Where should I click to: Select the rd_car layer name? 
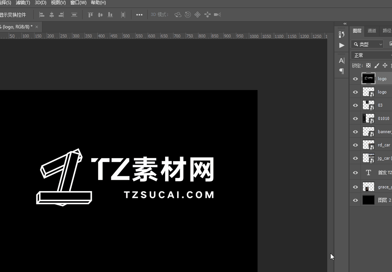[384, 145]
